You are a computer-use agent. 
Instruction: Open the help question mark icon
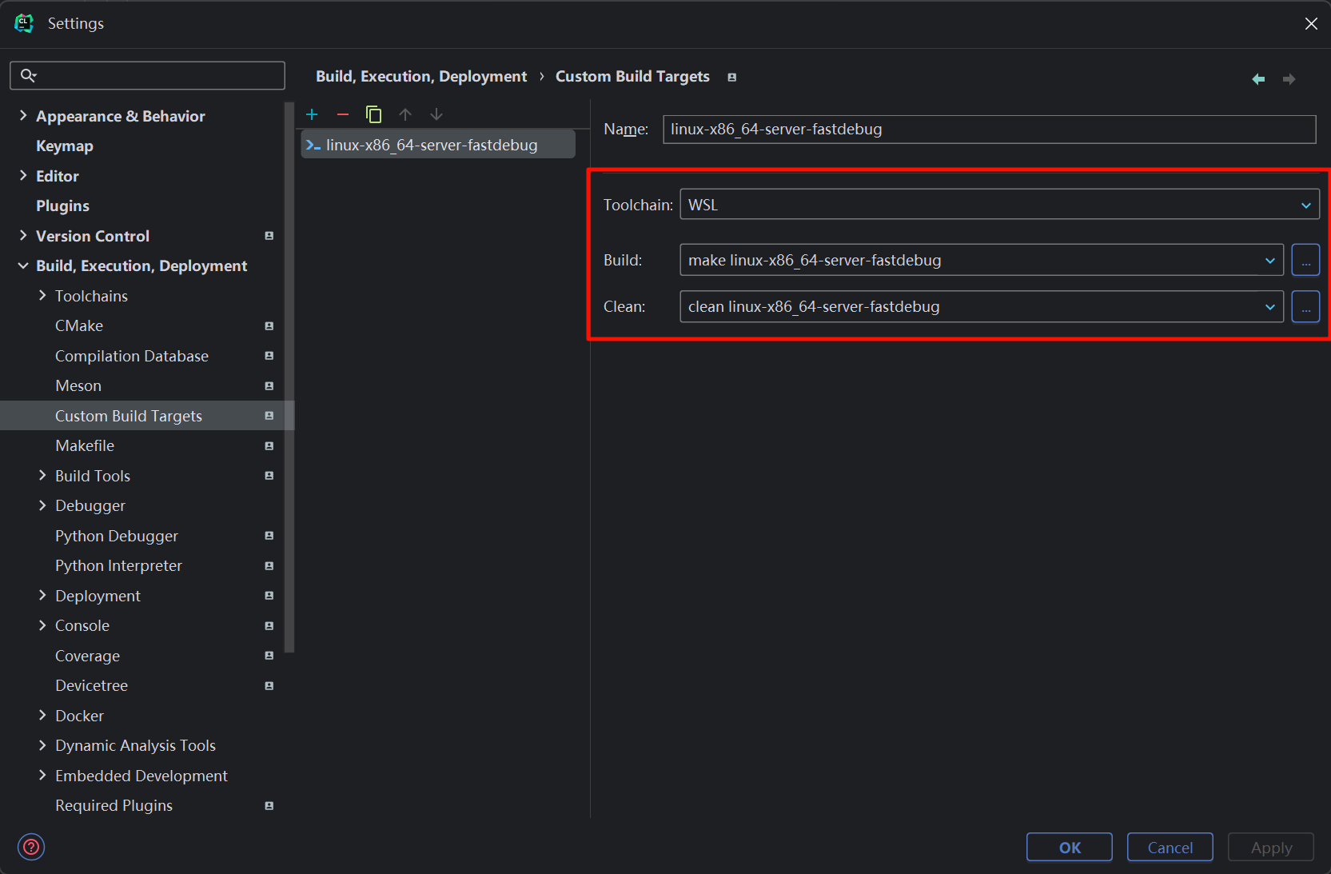pos(31,847)
